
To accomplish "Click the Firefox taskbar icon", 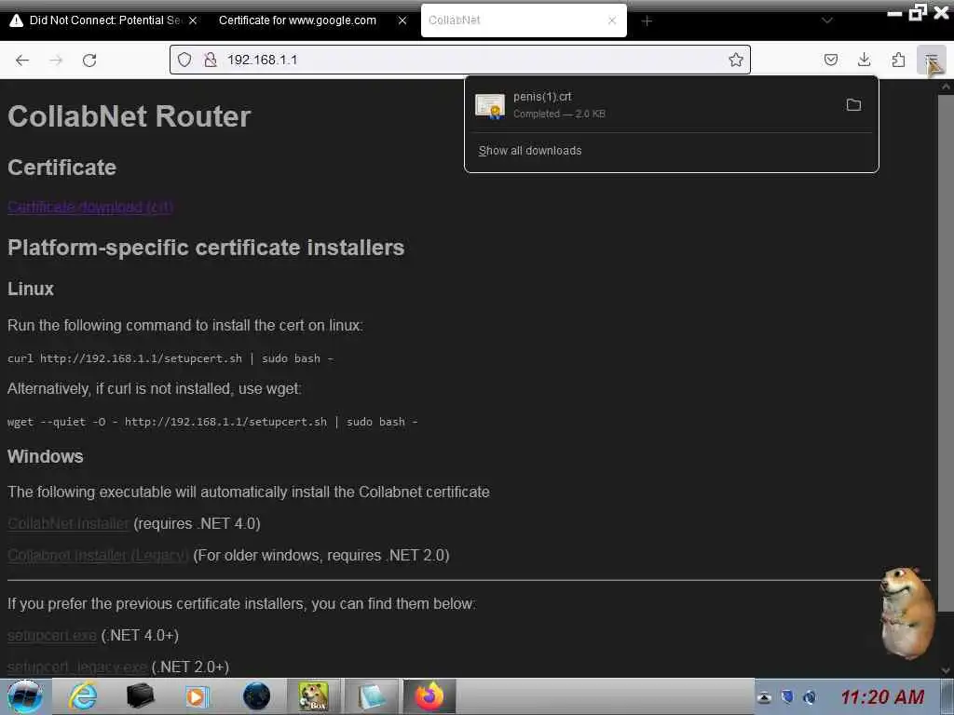I will (x=429, y=696).
